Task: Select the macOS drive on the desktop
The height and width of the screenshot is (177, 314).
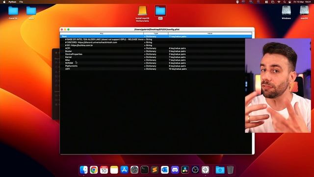Action: pyautogui.click(x=304, y=12)
